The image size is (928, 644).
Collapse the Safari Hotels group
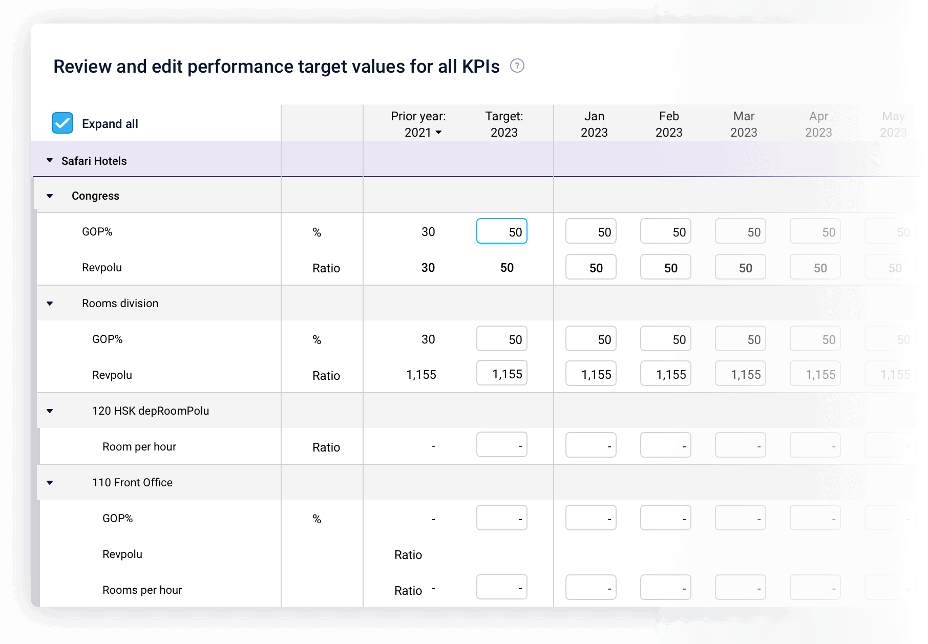tap(50, 161)
